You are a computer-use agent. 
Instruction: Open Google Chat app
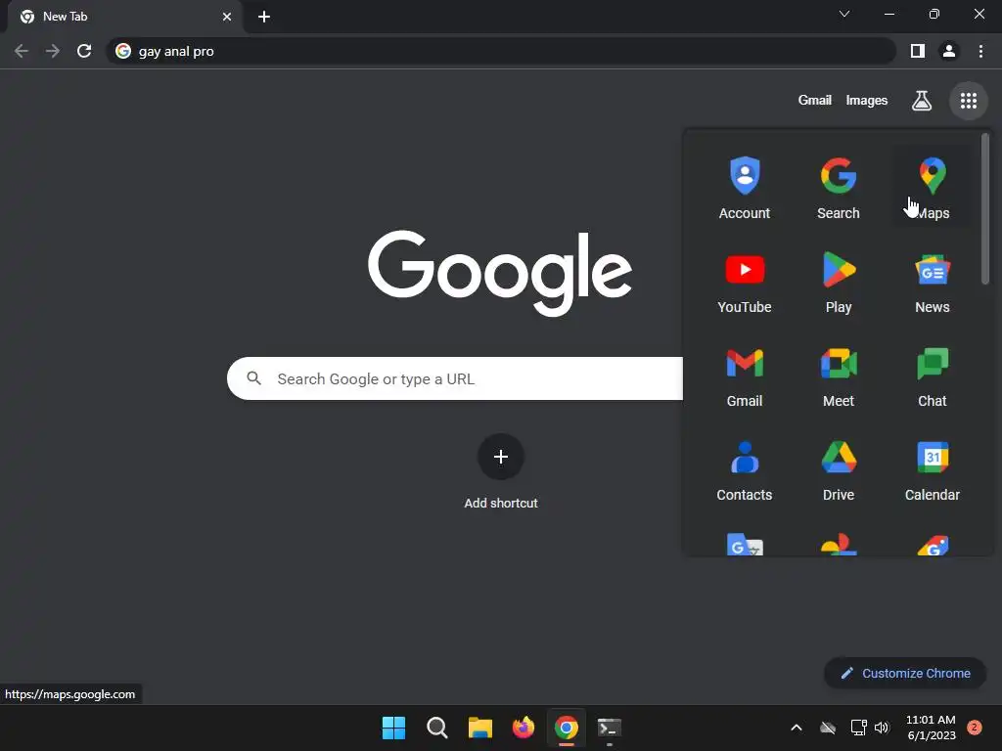coord(932,375)
